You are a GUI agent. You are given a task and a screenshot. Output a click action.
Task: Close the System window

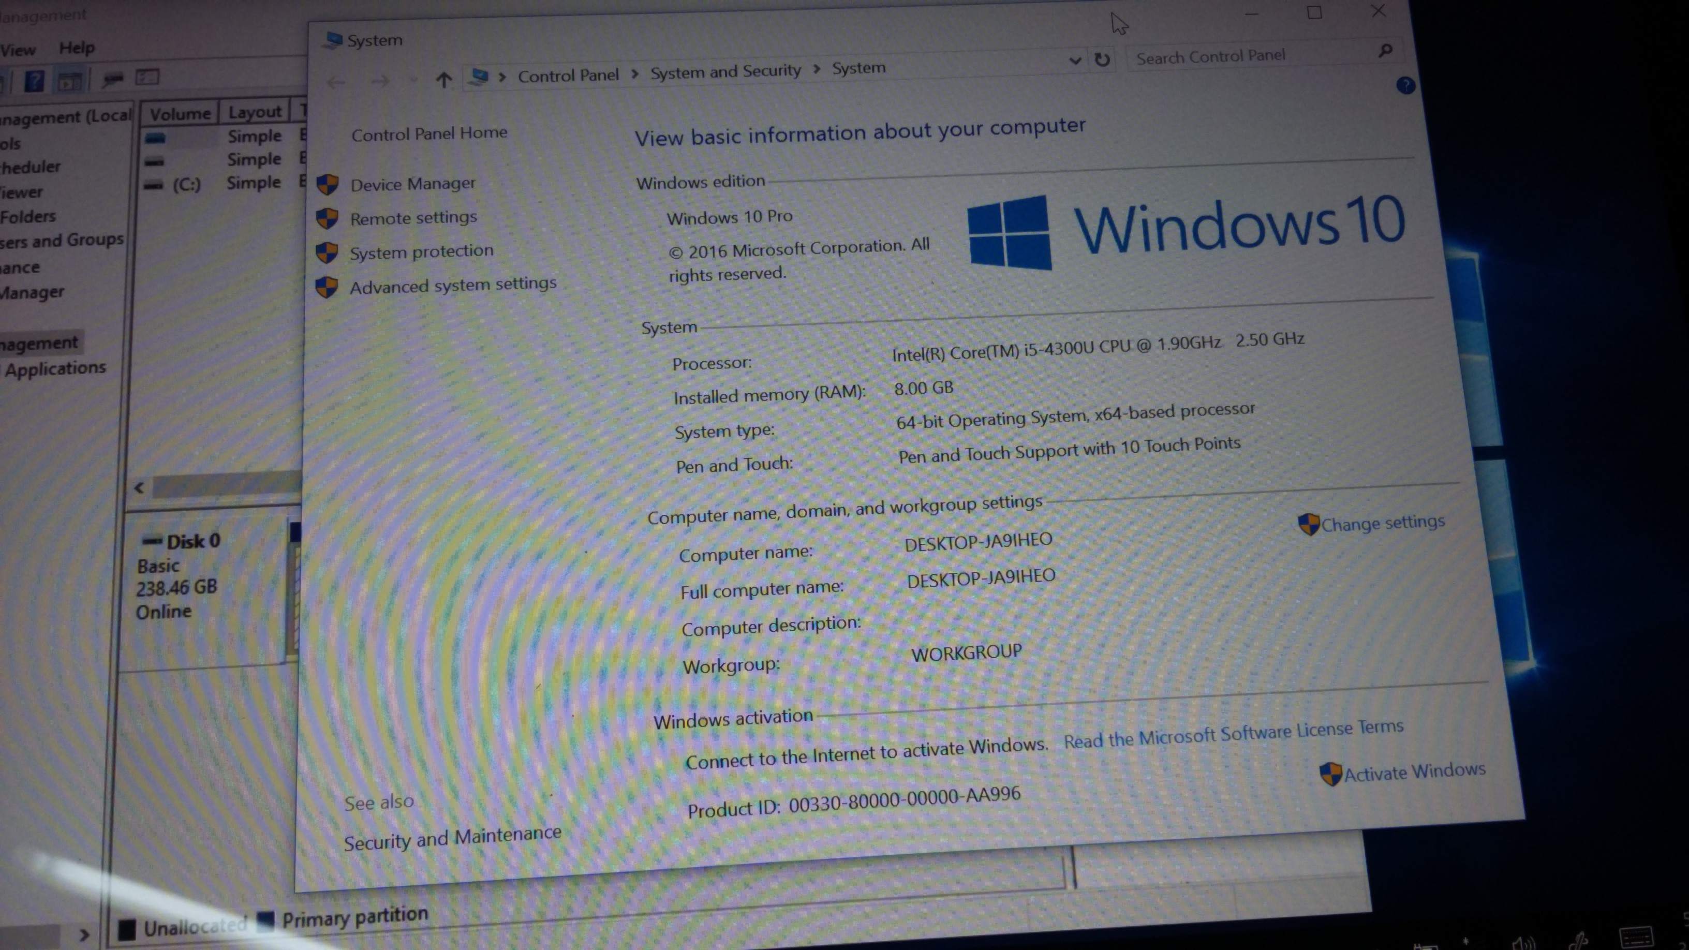[x=1378, y=10]
